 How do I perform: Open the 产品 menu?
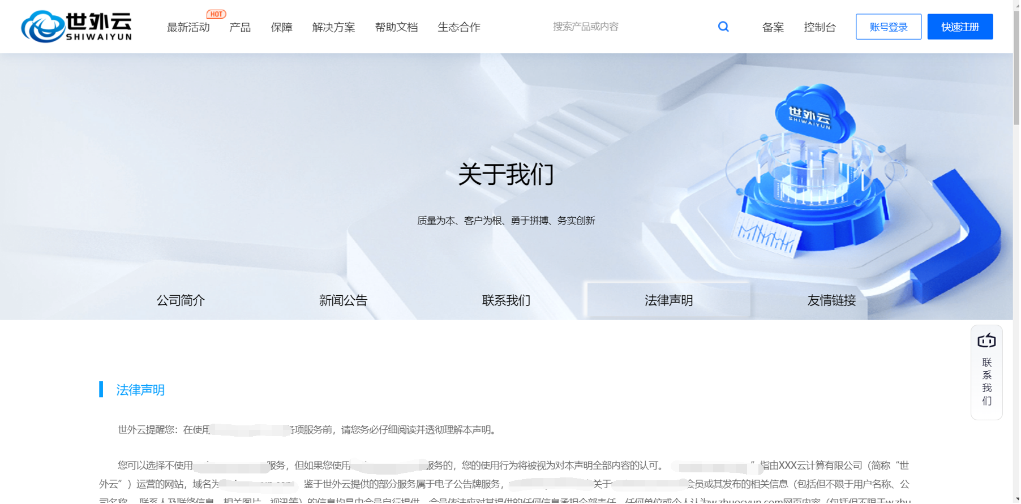click(240, 27)
